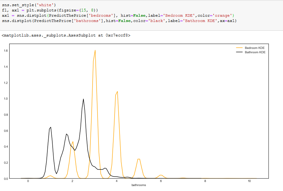
Task: Click the black curve's first peak near 0.6
Action: click(x=50, y=127)
